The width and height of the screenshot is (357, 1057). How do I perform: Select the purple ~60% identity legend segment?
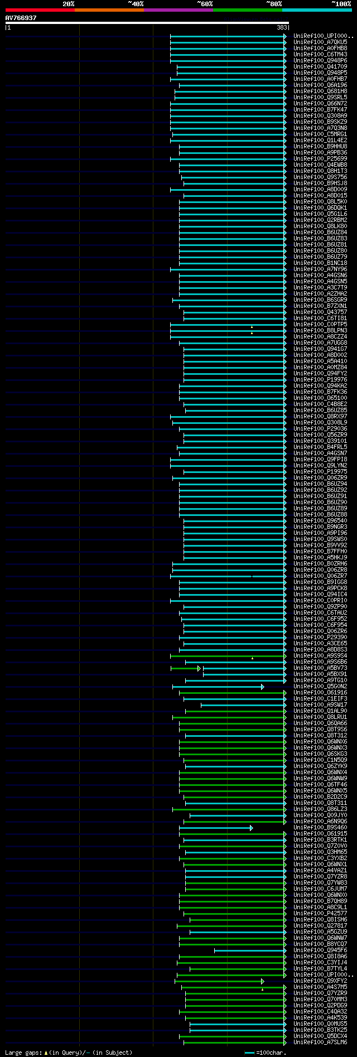[178, 10]
